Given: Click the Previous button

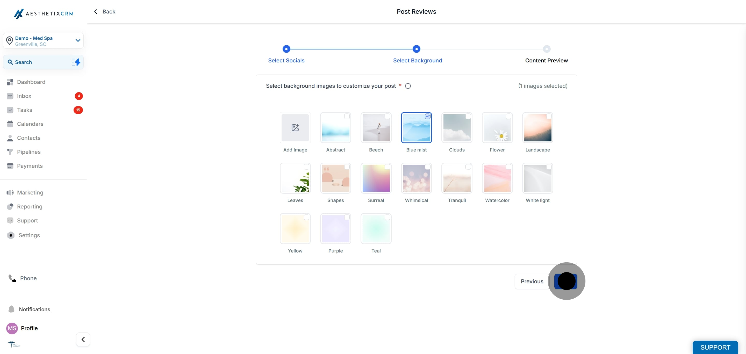Looking at the screenshot, I should (x=532, y=281).
